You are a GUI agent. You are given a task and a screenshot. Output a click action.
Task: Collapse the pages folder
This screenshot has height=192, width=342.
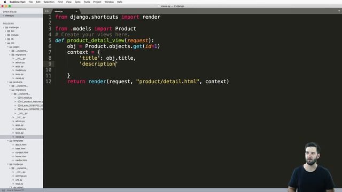tap(8, 47)
